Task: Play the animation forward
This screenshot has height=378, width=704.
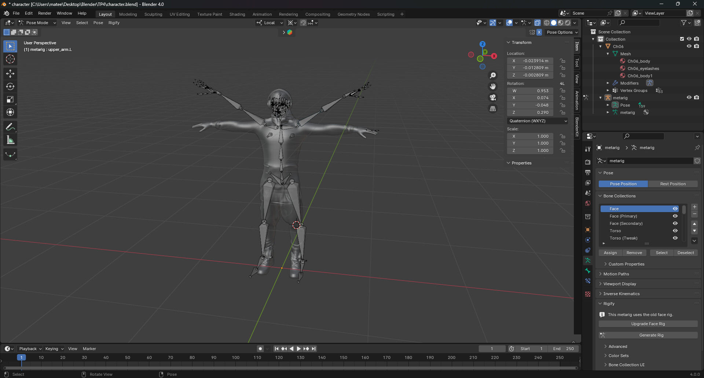Action: 299,349
